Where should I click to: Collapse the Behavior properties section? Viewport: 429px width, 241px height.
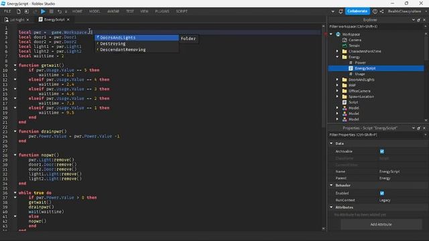(x=331, y=185)
